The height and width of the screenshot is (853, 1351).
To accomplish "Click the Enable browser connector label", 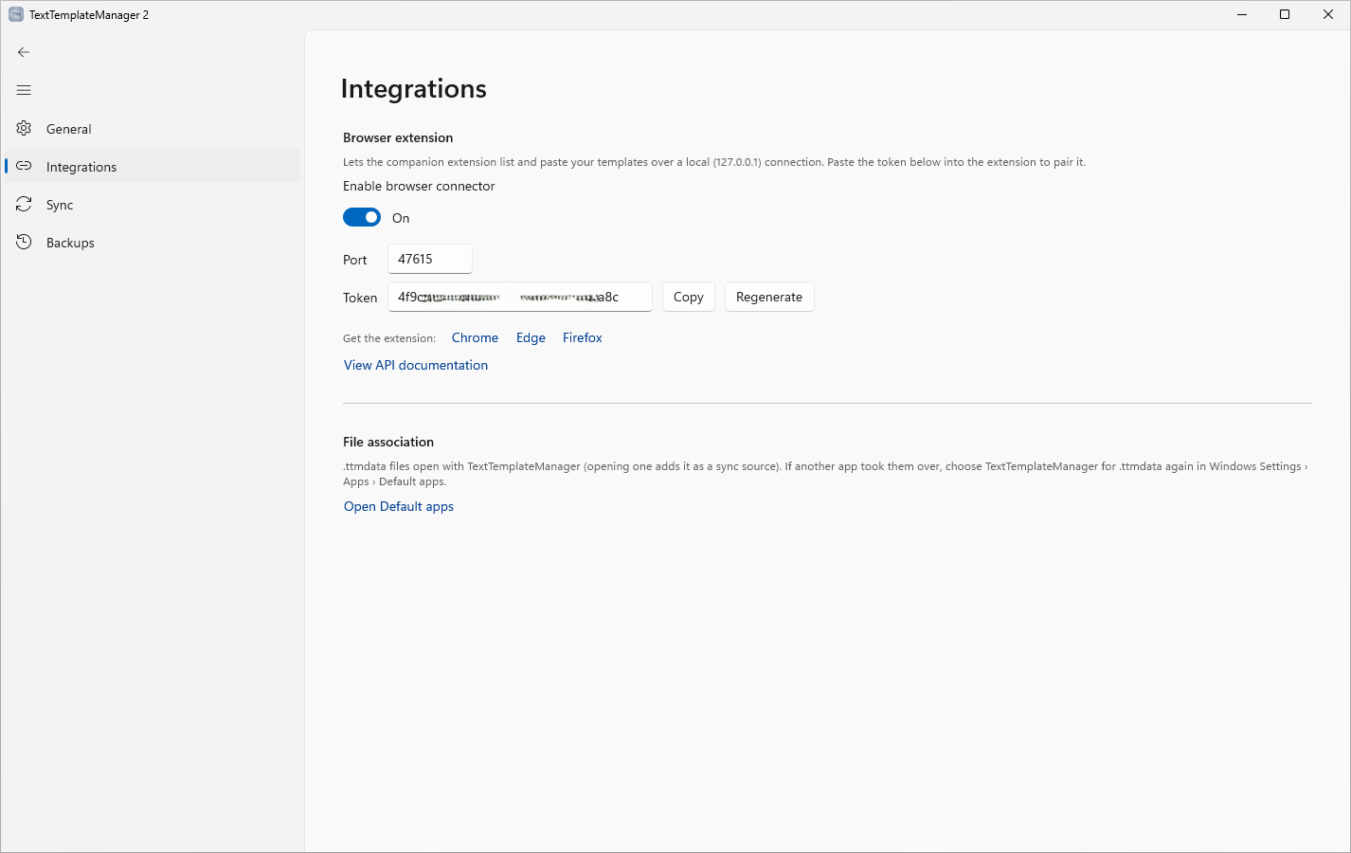I will [x=419, y=186].
